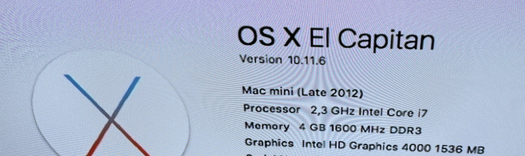Reveal build number via Version 10.11.6

tap(283, 60)
